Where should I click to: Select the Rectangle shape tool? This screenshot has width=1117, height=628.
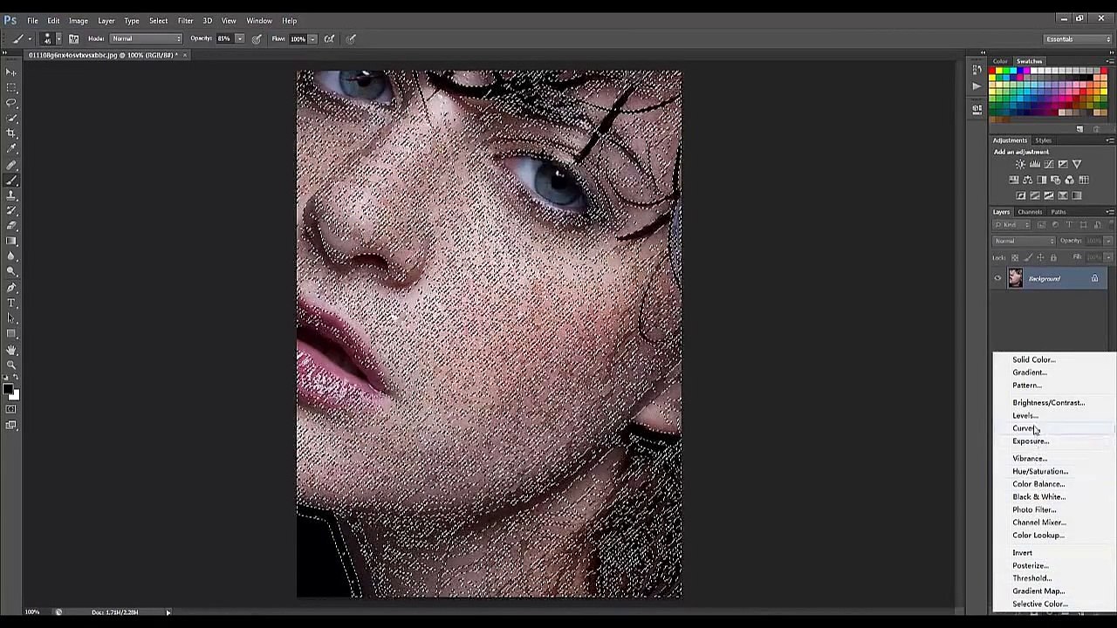tap(11, 334)
